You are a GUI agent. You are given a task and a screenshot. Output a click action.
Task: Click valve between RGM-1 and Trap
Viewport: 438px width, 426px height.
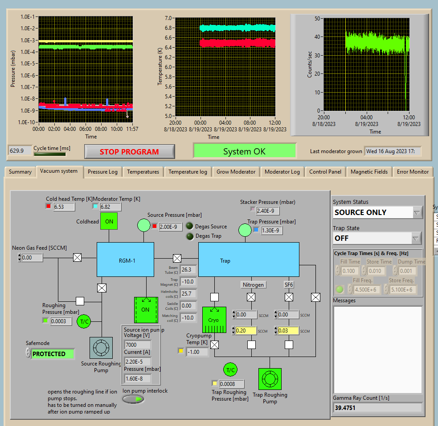pos(177,258)
